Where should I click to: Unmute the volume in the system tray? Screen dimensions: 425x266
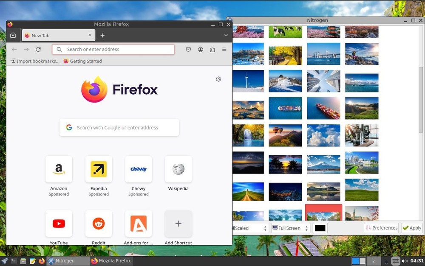pyautogui.click(x=404, y=260)
